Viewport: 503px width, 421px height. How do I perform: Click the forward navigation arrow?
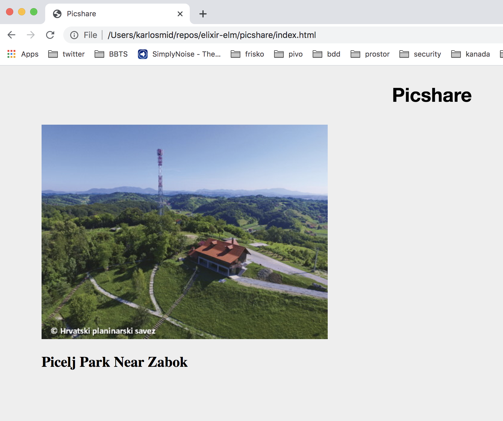31,35
